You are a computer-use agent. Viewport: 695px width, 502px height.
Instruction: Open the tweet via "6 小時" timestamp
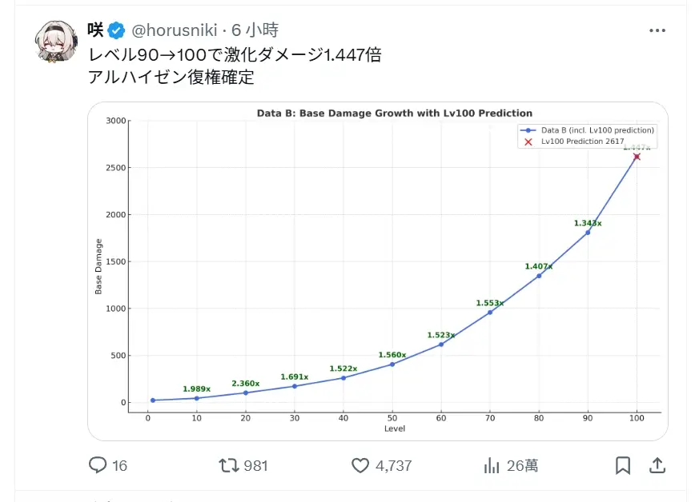point(255,30)
